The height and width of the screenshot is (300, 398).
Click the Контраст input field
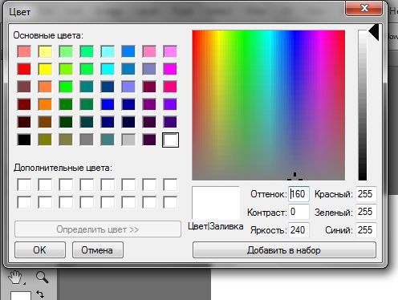point(298,212)
